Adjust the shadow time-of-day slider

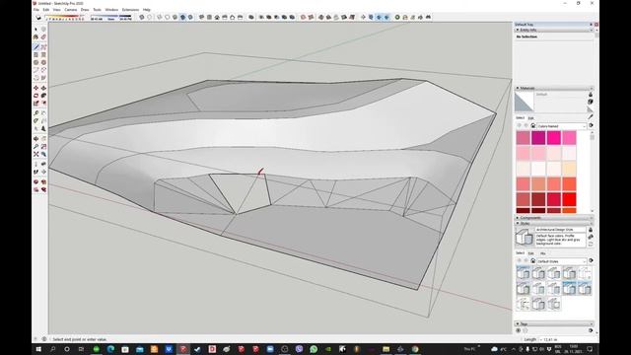[111, 18]
